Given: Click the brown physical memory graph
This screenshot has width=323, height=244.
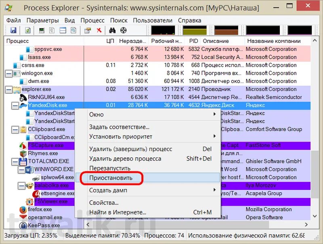Looking at the screenshot, I should 226,30.
